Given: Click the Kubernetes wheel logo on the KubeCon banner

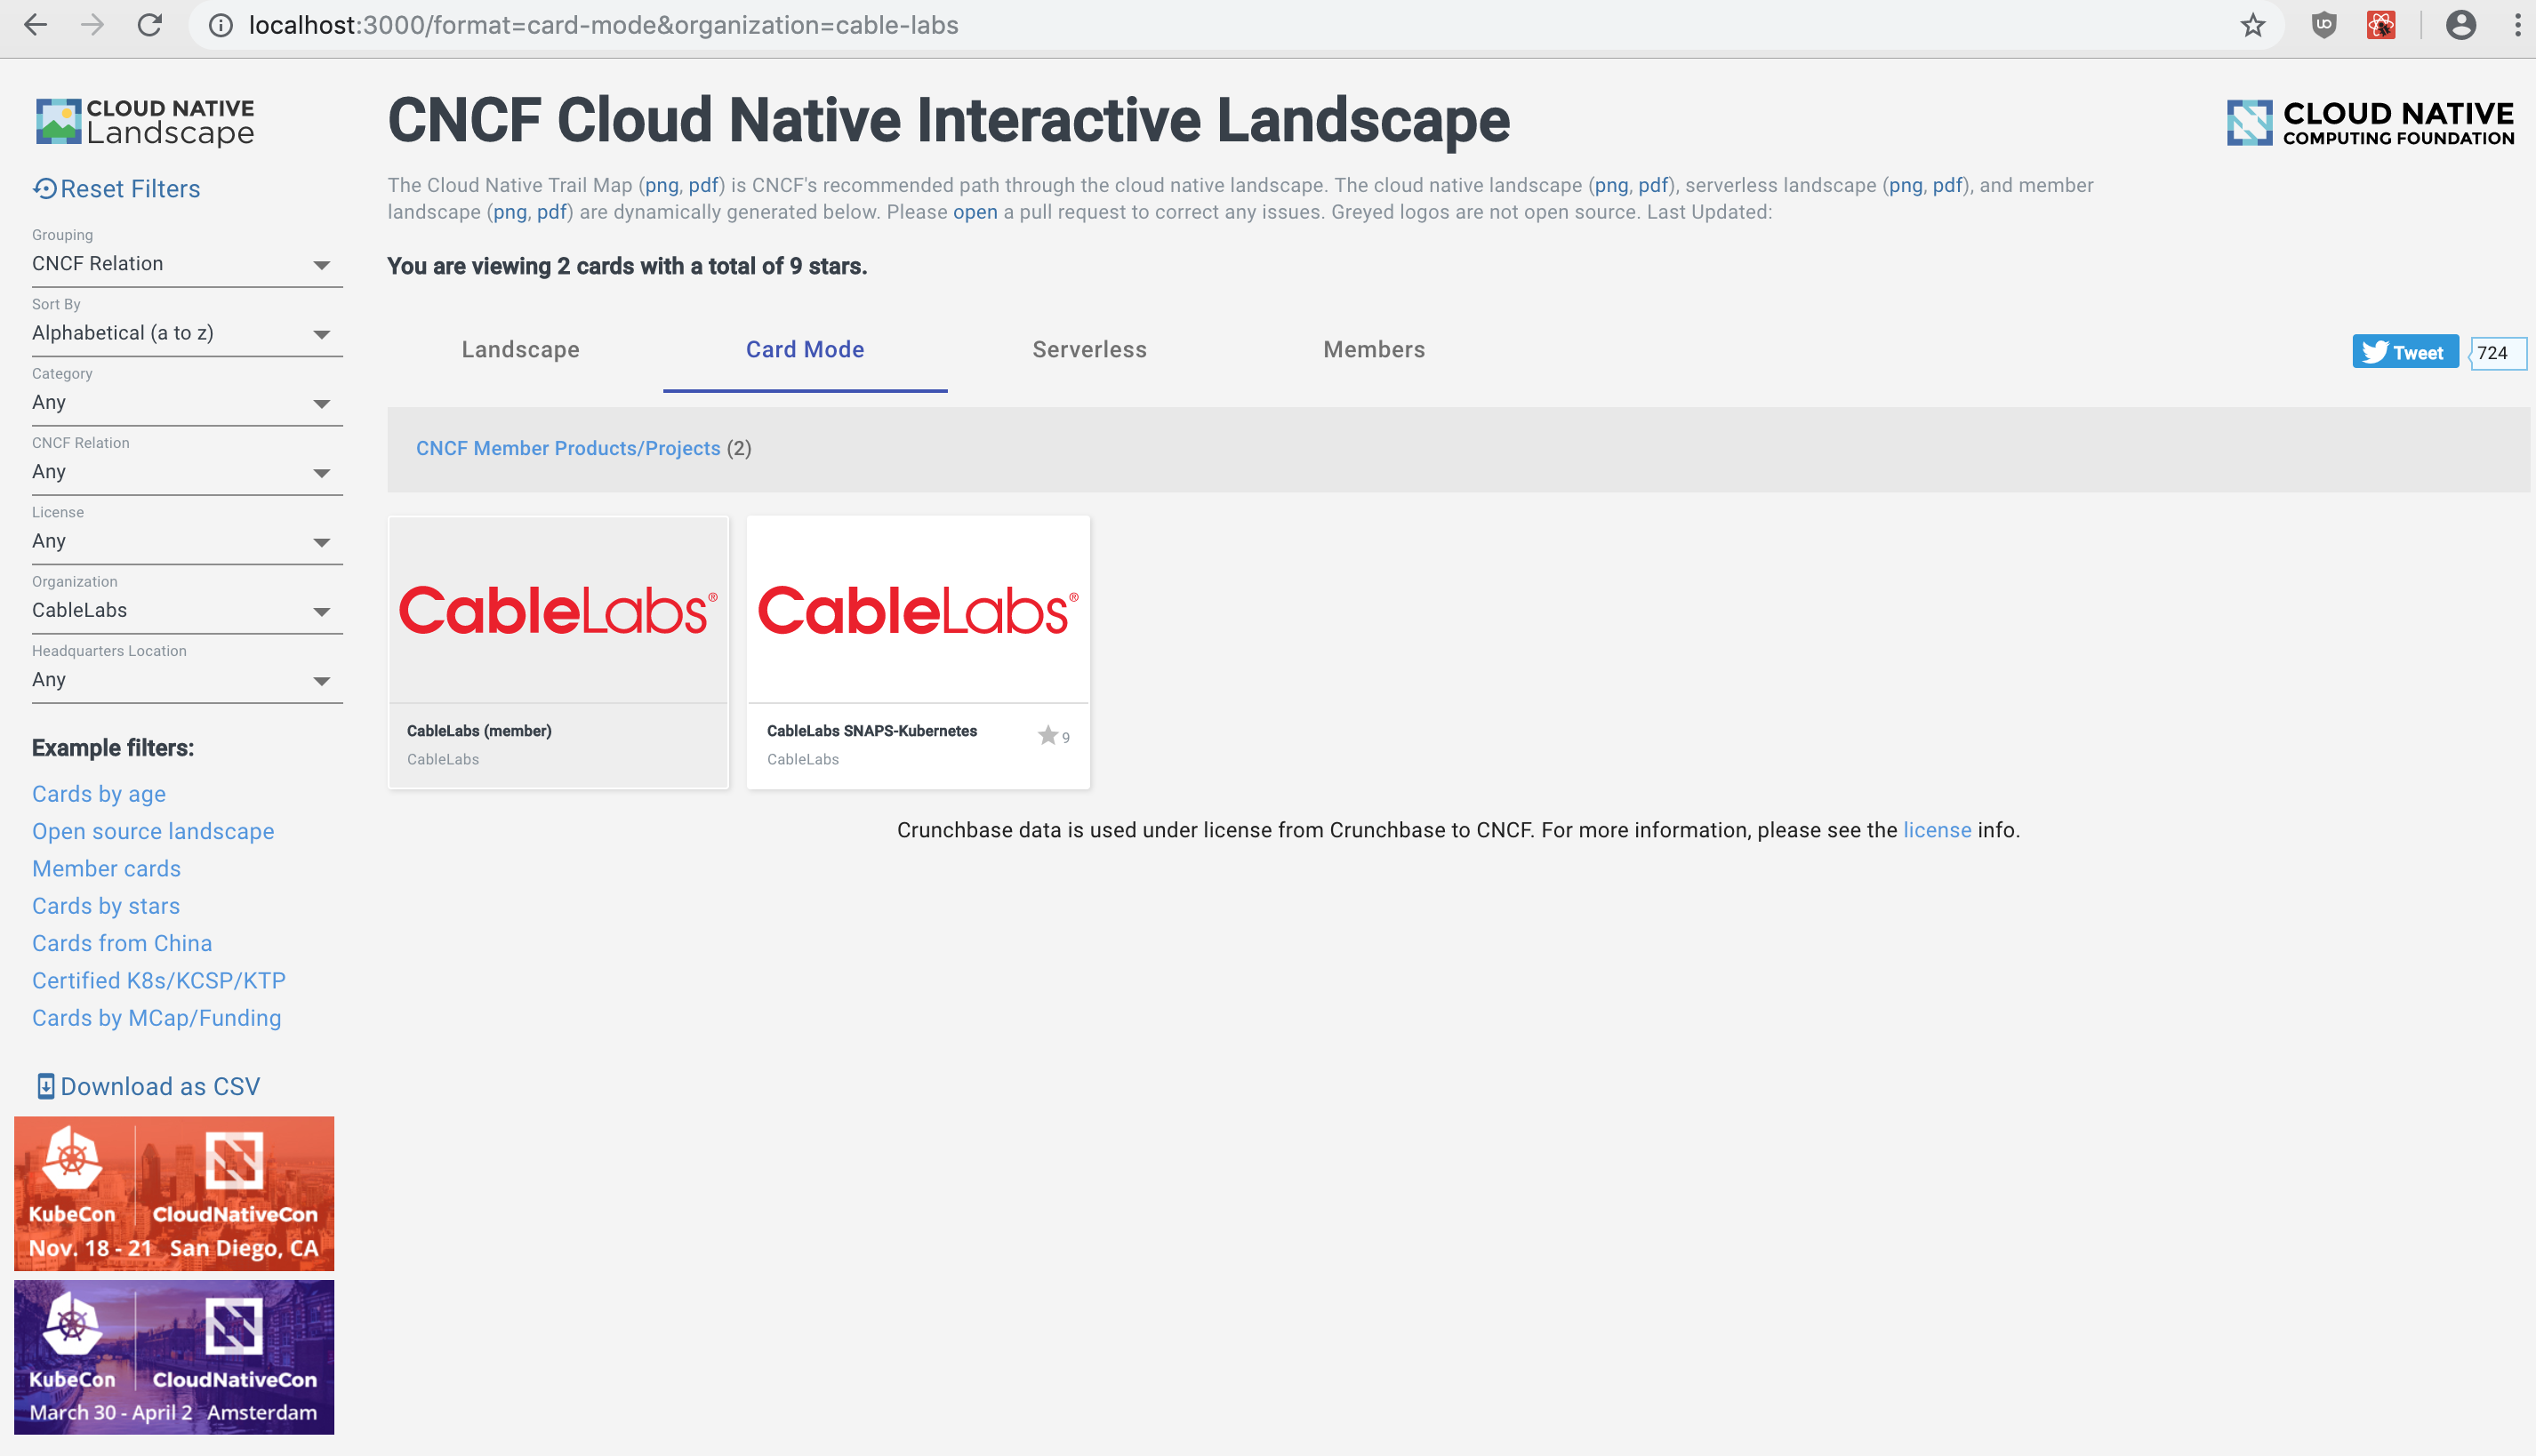Looking at the screenshot, I should pyautogui.click(x=71, y=1163).
